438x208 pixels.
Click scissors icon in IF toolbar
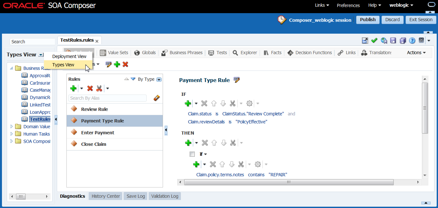click(x=233, y=104)
